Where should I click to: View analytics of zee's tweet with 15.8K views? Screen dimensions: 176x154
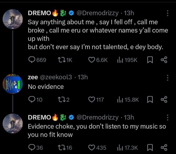(119, 99)
